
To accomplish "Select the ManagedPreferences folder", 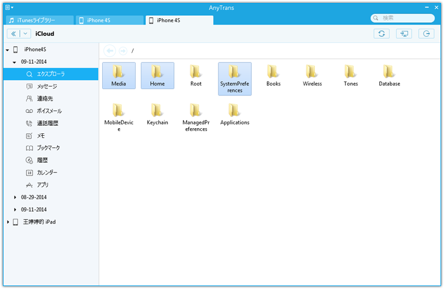I will (196, 118).
